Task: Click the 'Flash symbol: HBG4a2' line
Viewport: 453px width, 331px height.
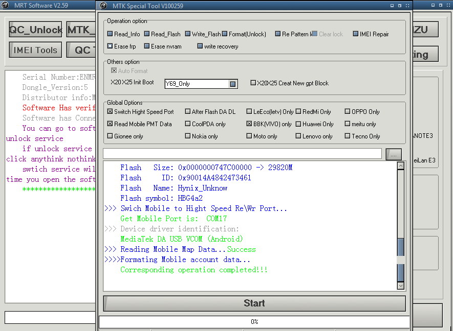Action: (x=161, y=198)
